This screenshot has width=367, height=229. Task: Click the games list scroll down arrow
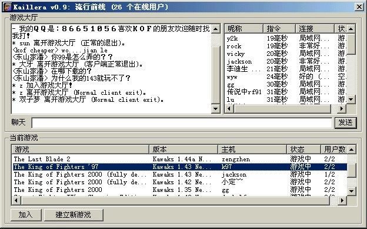[x=352, y=191]
